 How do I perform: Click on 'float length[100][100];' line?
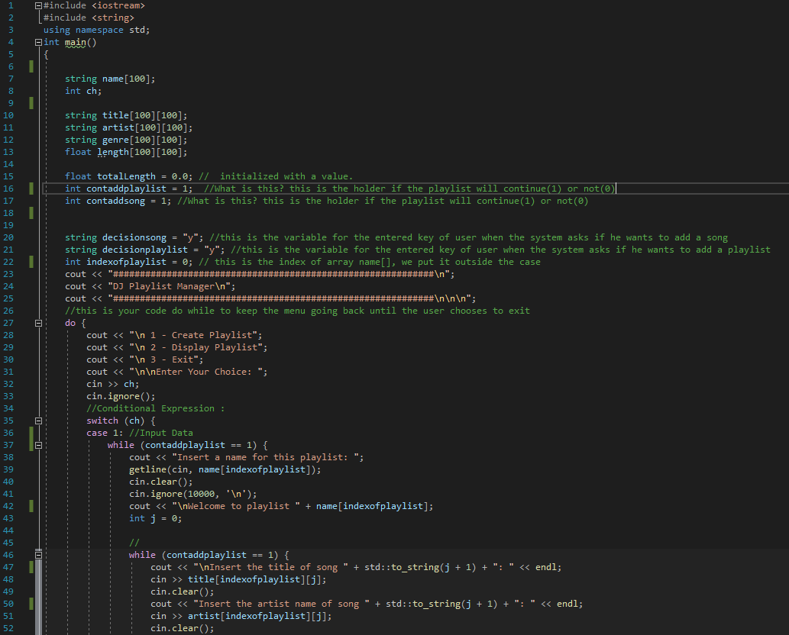coord(126,153)
